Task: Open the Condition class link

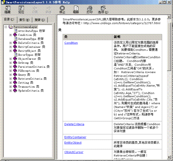Action: (71, 43)
